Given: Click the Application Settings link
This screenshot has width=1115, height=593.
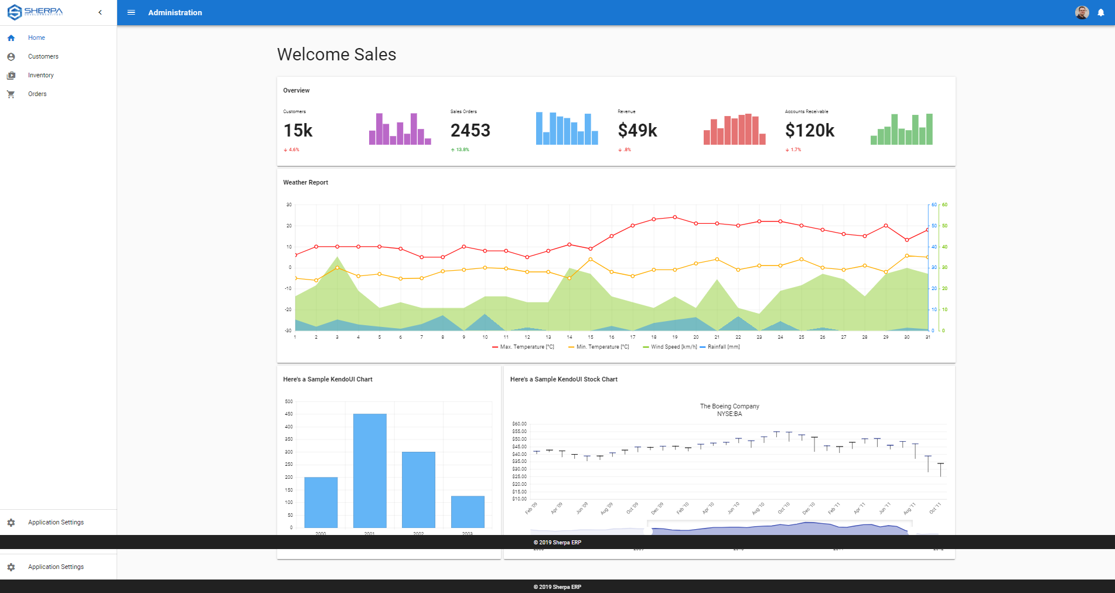Looking at the screenshot, I should pyautogui.click(x=56, y=522).
